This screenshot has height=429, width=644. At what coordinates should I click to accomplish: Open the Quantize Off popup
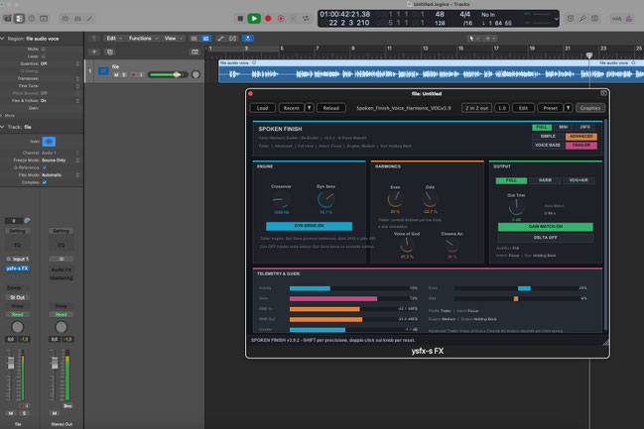[x=61, y=63]
